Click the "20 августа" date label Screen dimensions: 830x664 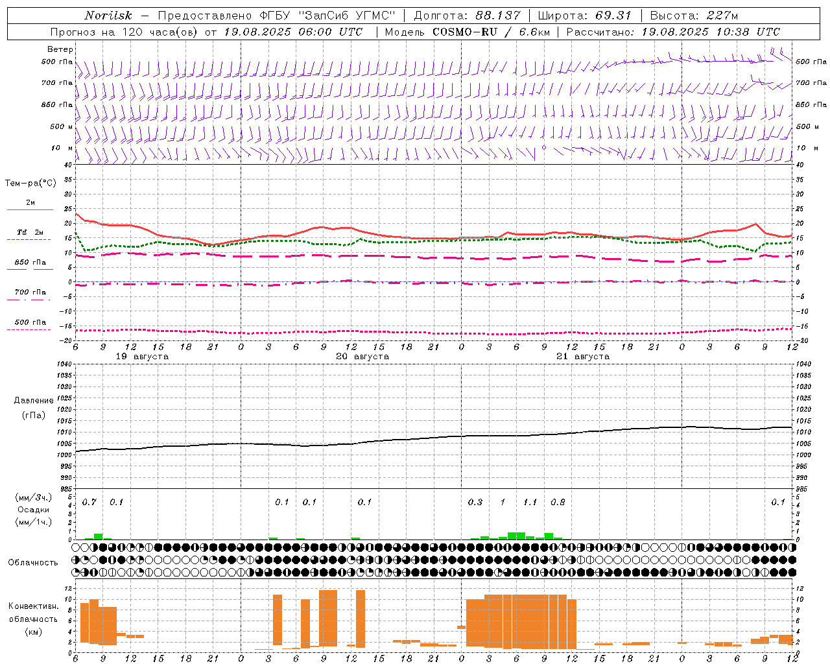pos(362,357)
